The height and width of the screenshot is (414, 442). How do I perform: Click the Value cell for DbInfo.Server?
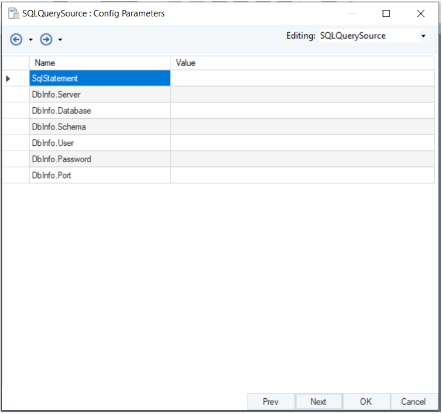tap(303, 94)
